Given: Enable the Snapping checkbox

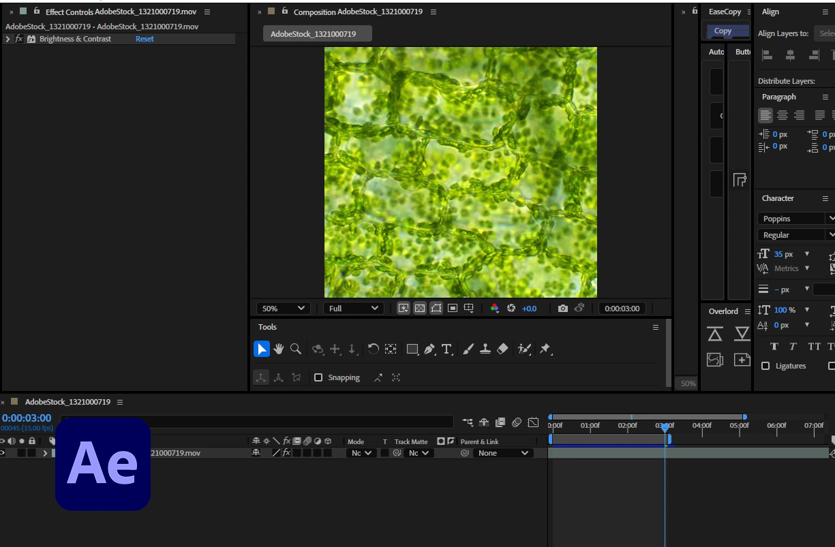Looking at the screenshot, I should [x=318, y=377].
